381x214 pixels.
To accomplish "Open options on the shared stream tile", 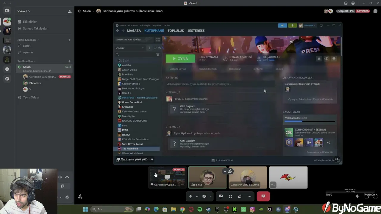I will tap(183, 185).
